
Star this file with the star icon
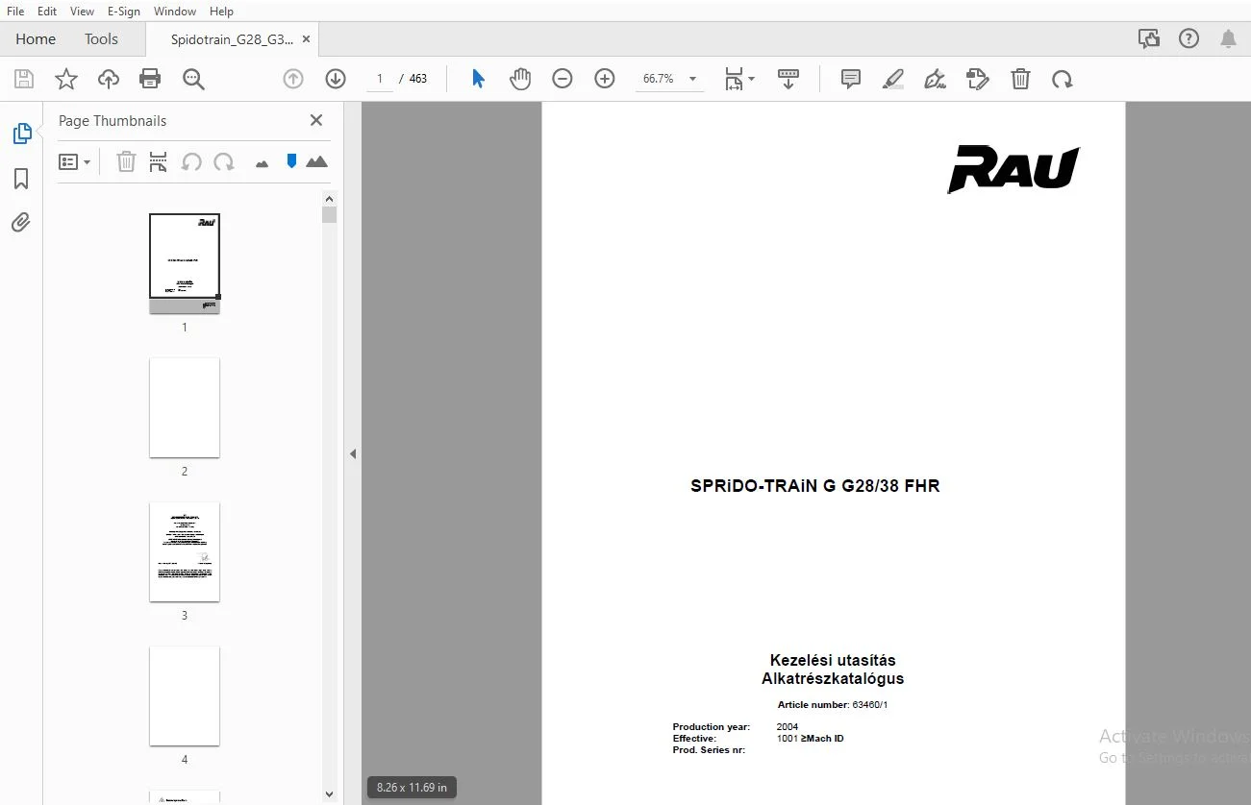click(65, 79)
